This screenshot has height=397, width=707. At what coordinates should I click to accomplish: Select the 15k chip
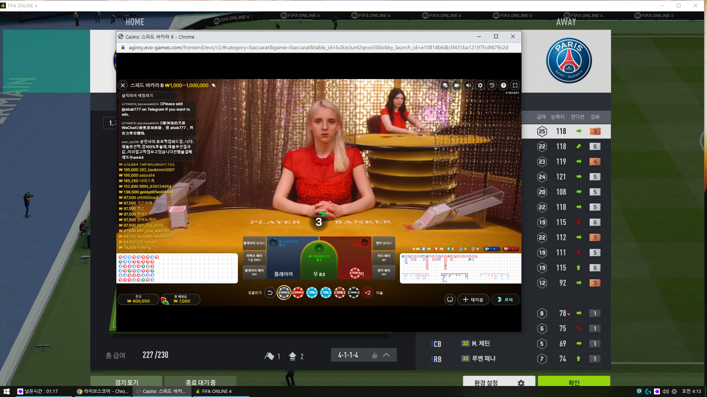coord(326,293)
